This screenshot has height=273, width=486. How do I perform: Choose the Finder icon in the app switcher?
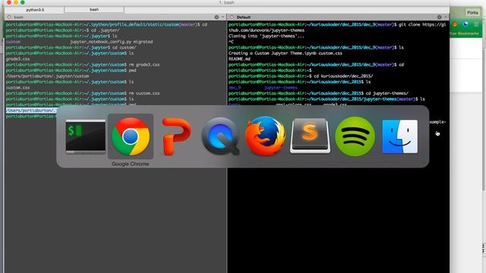pos(400,136)
